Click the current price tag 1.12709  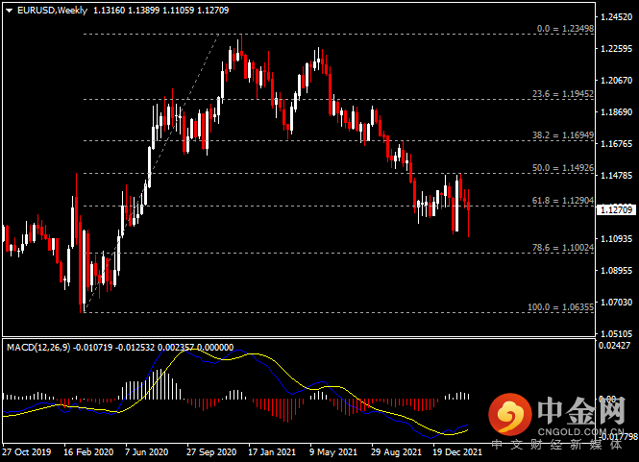617,209
